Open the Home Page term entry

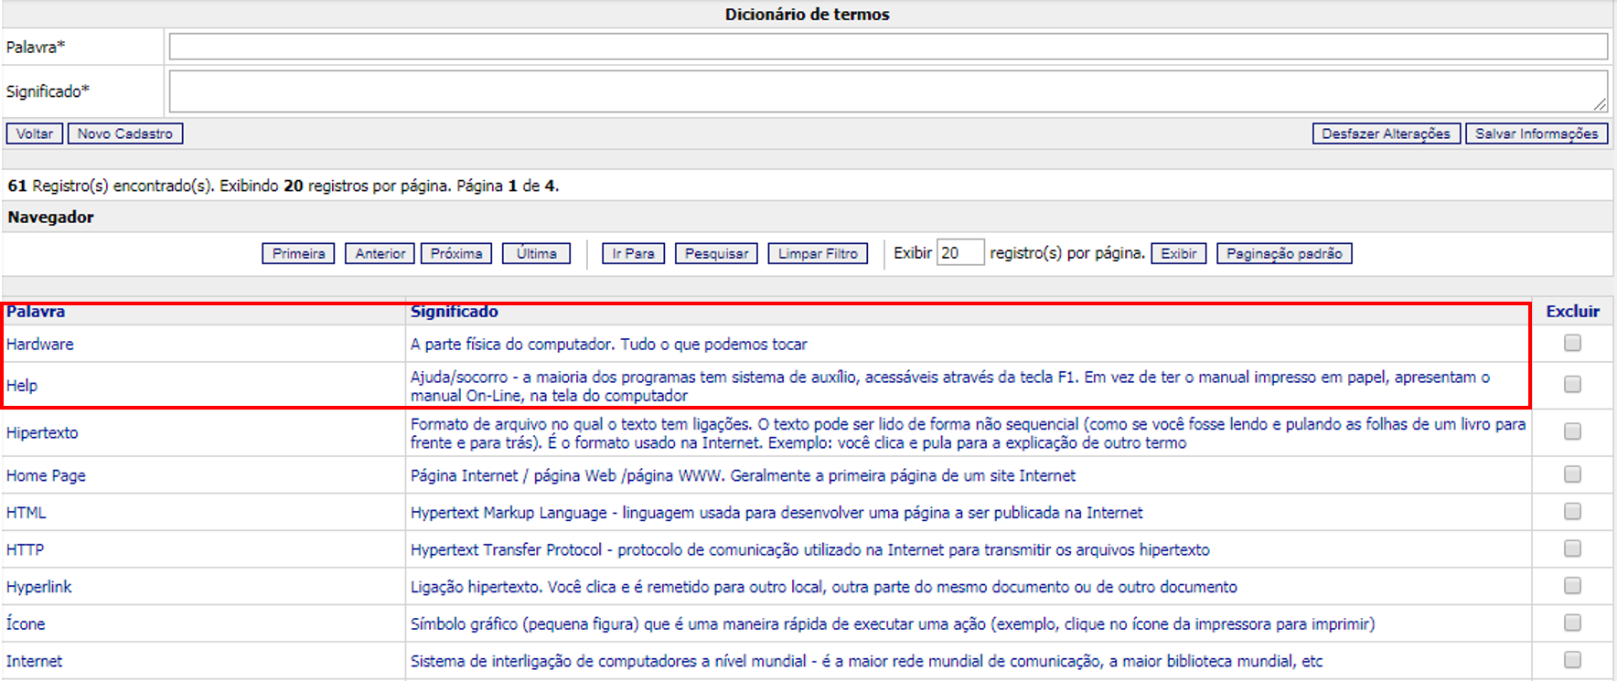[x=46, y=475]
